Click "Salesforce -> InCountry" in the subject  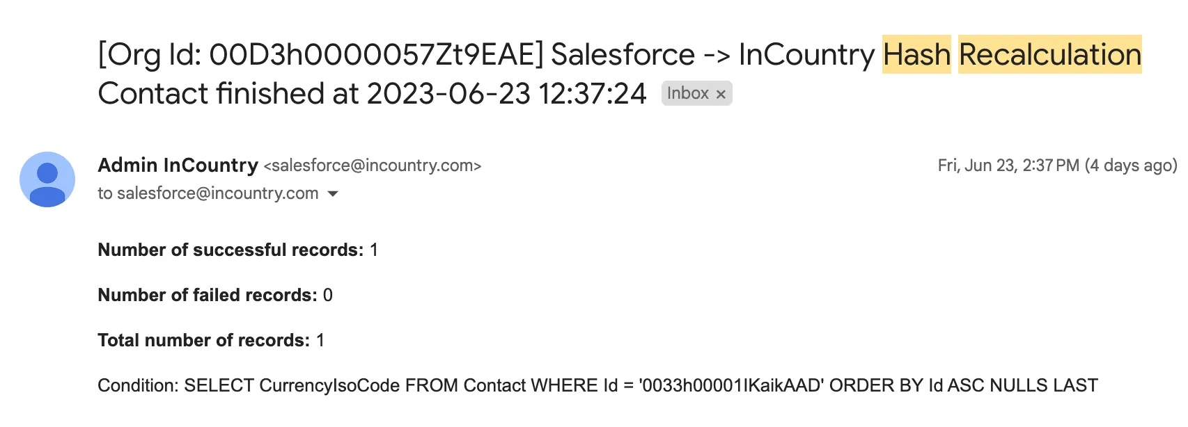[x=712, y=54]
